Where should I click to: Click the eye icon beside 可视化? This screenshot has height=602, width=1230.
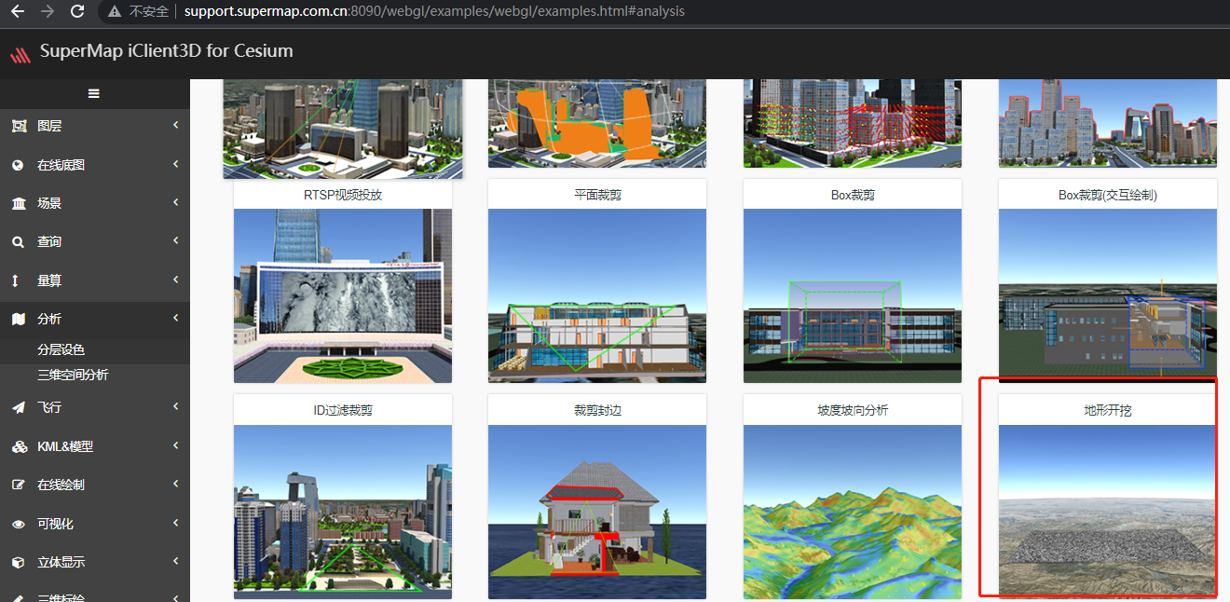click(x=19, y=524)
